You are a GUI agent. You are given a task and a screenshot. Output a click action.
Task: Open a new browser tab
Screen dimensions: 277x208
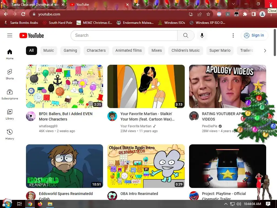pyautogui.click(x=138, y=5)
